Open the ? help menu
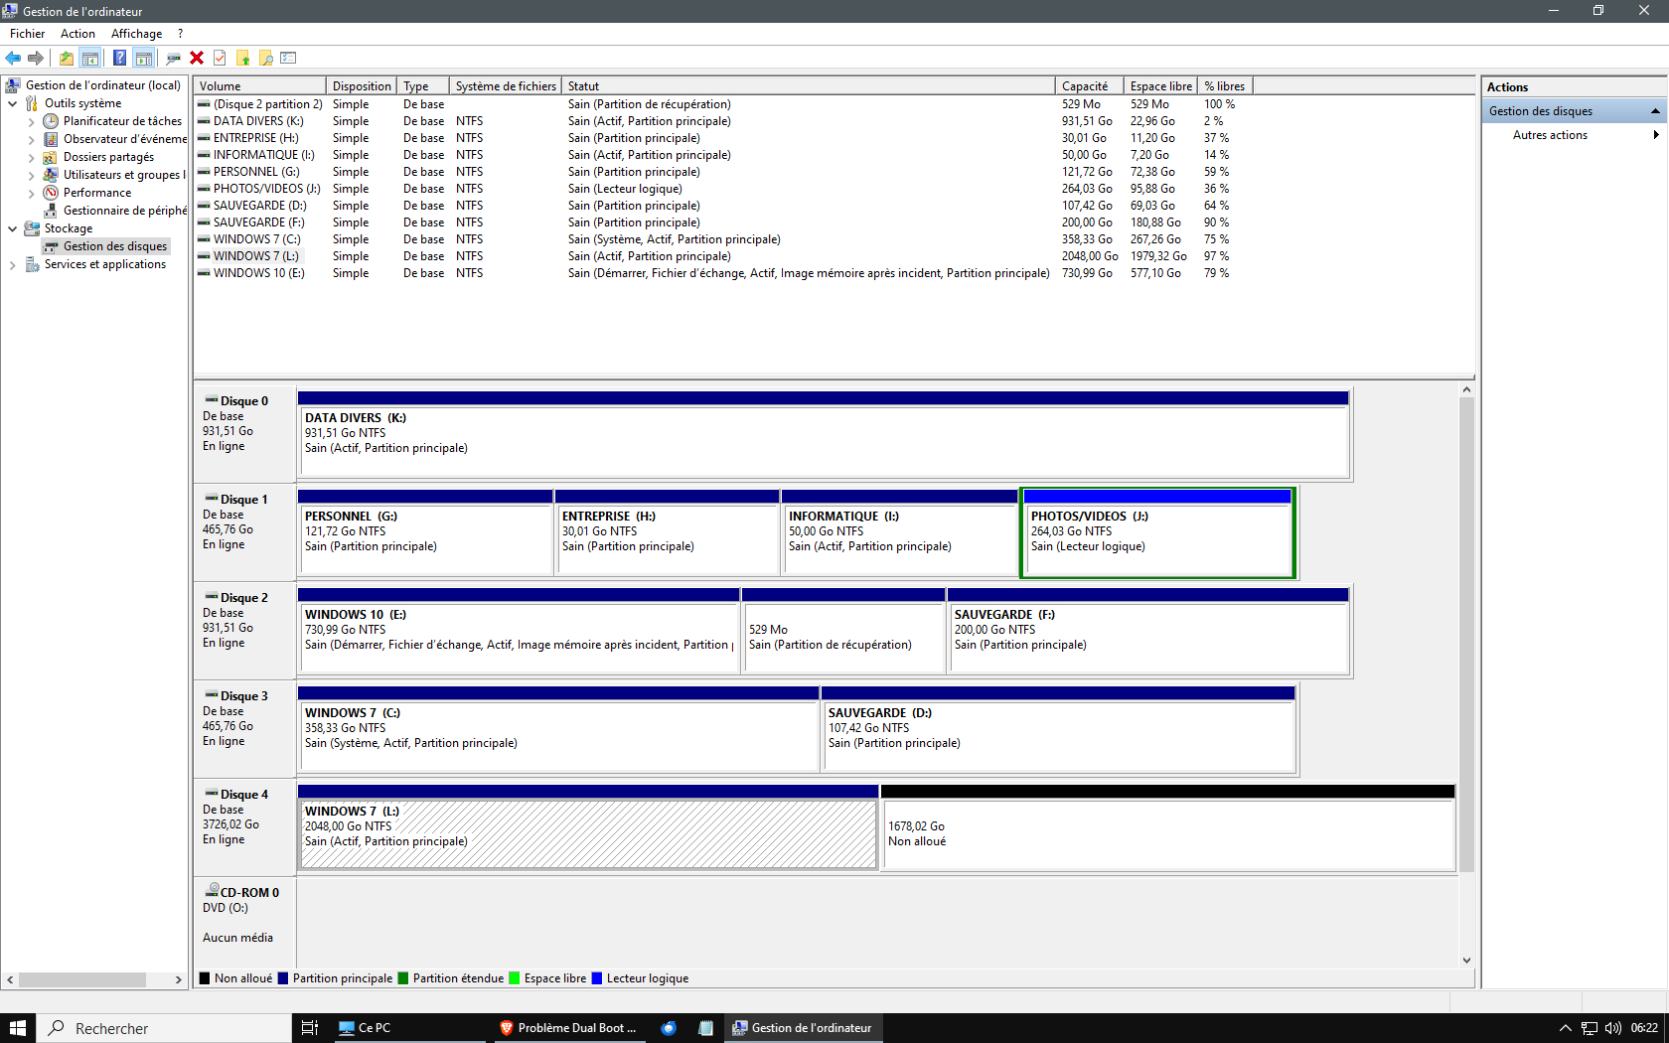Screen dimensions: 1669x1043 (x=180, y=34)
